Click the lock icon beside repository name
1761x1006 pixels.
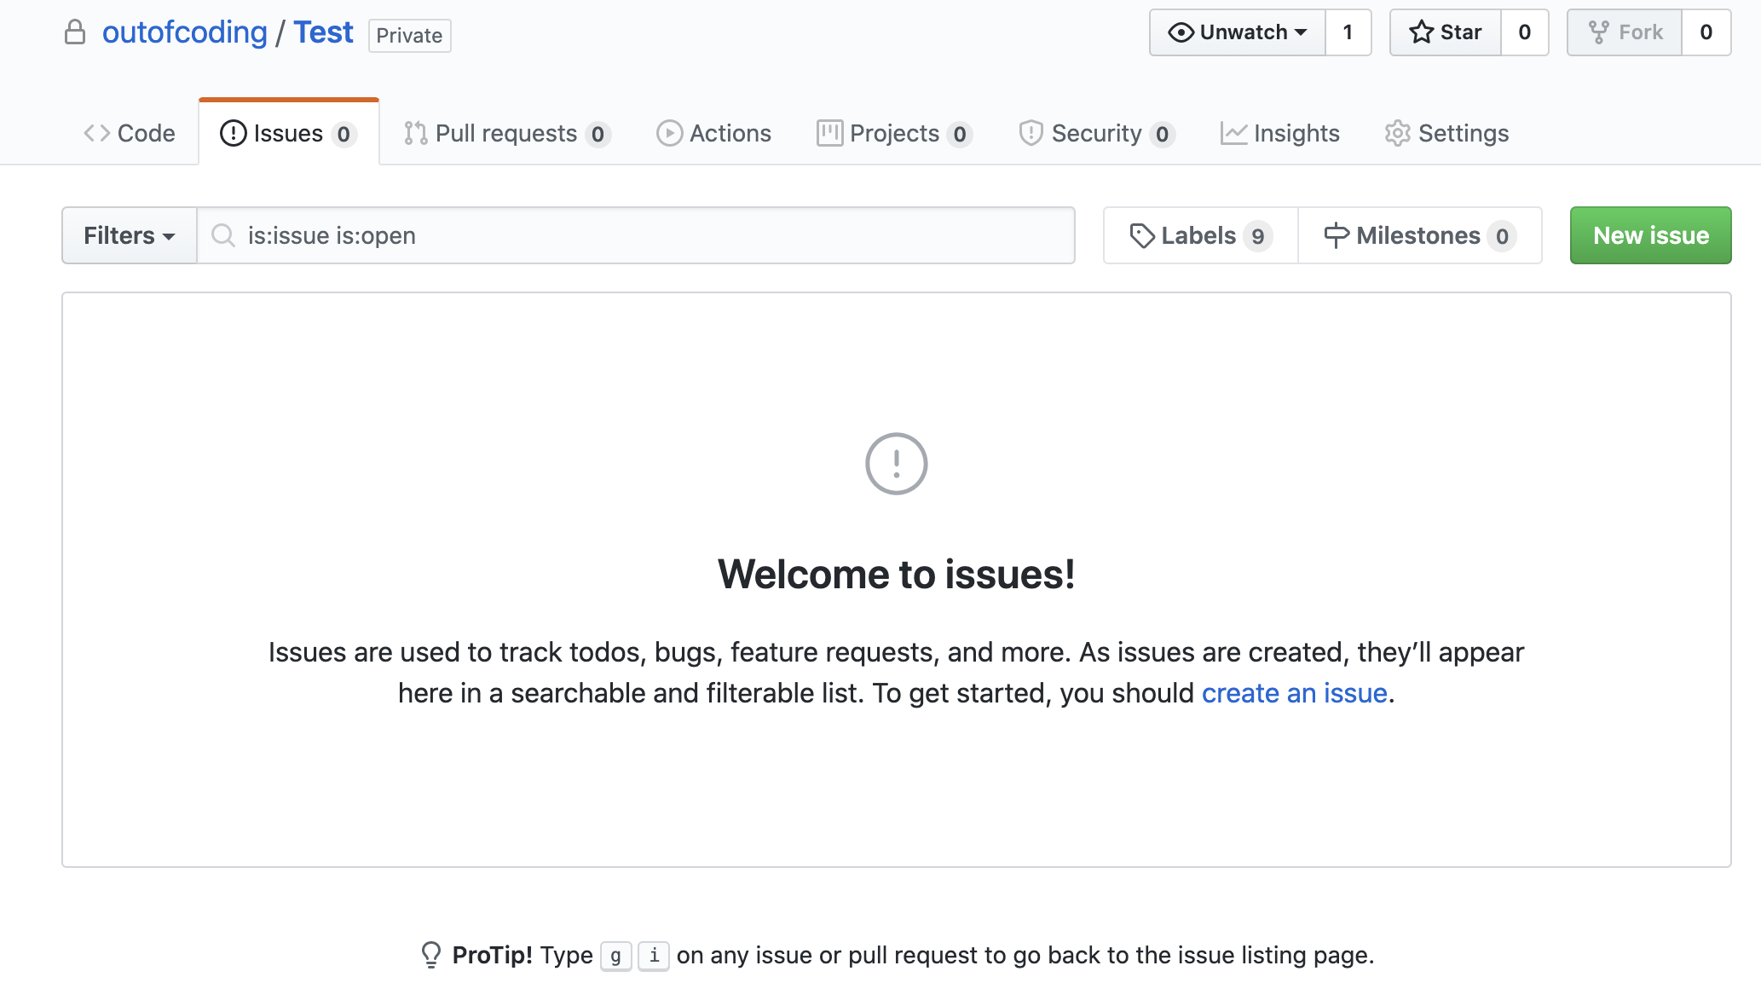pyautogui.click(x=75, y=32)
